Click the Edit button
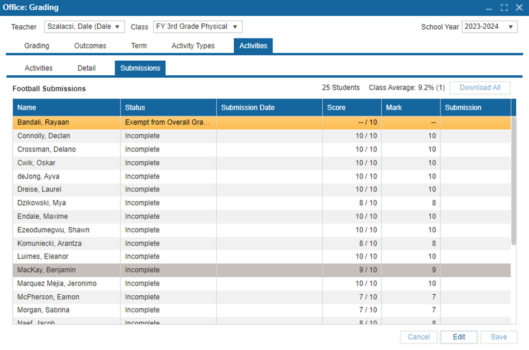This screenshot has height=350, width=529. click(459, 337)
